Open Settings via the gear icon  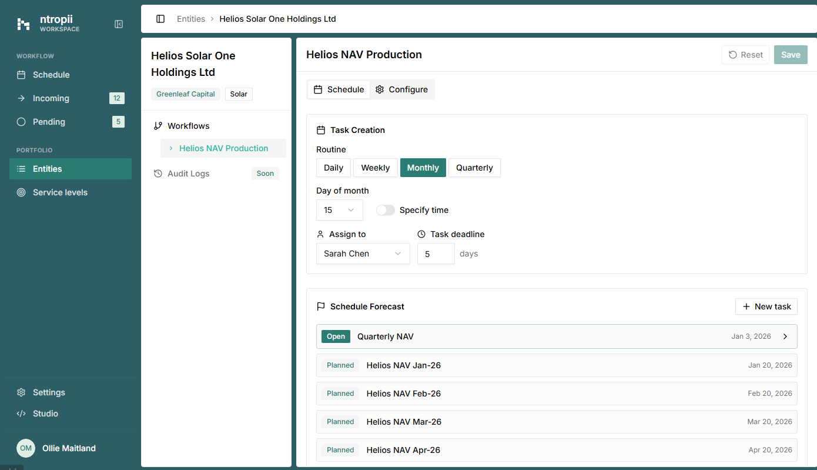tap(21, 392)
